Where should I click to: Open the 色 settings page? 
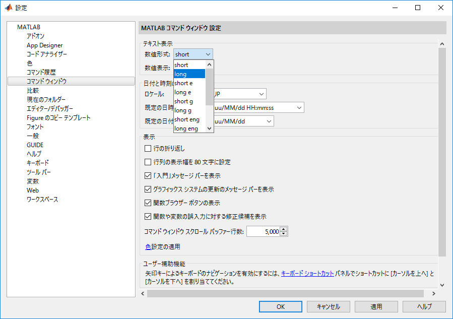click(x=30, y=63)
